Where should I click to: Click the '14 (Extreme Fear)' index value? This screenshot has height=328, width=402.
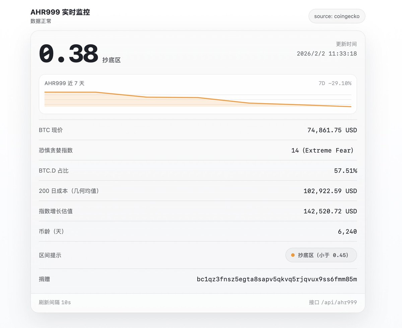322,150
